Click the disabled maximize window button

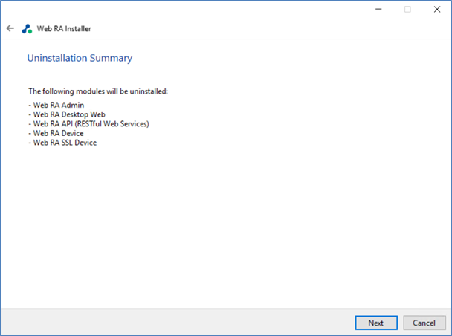[407, 9]
